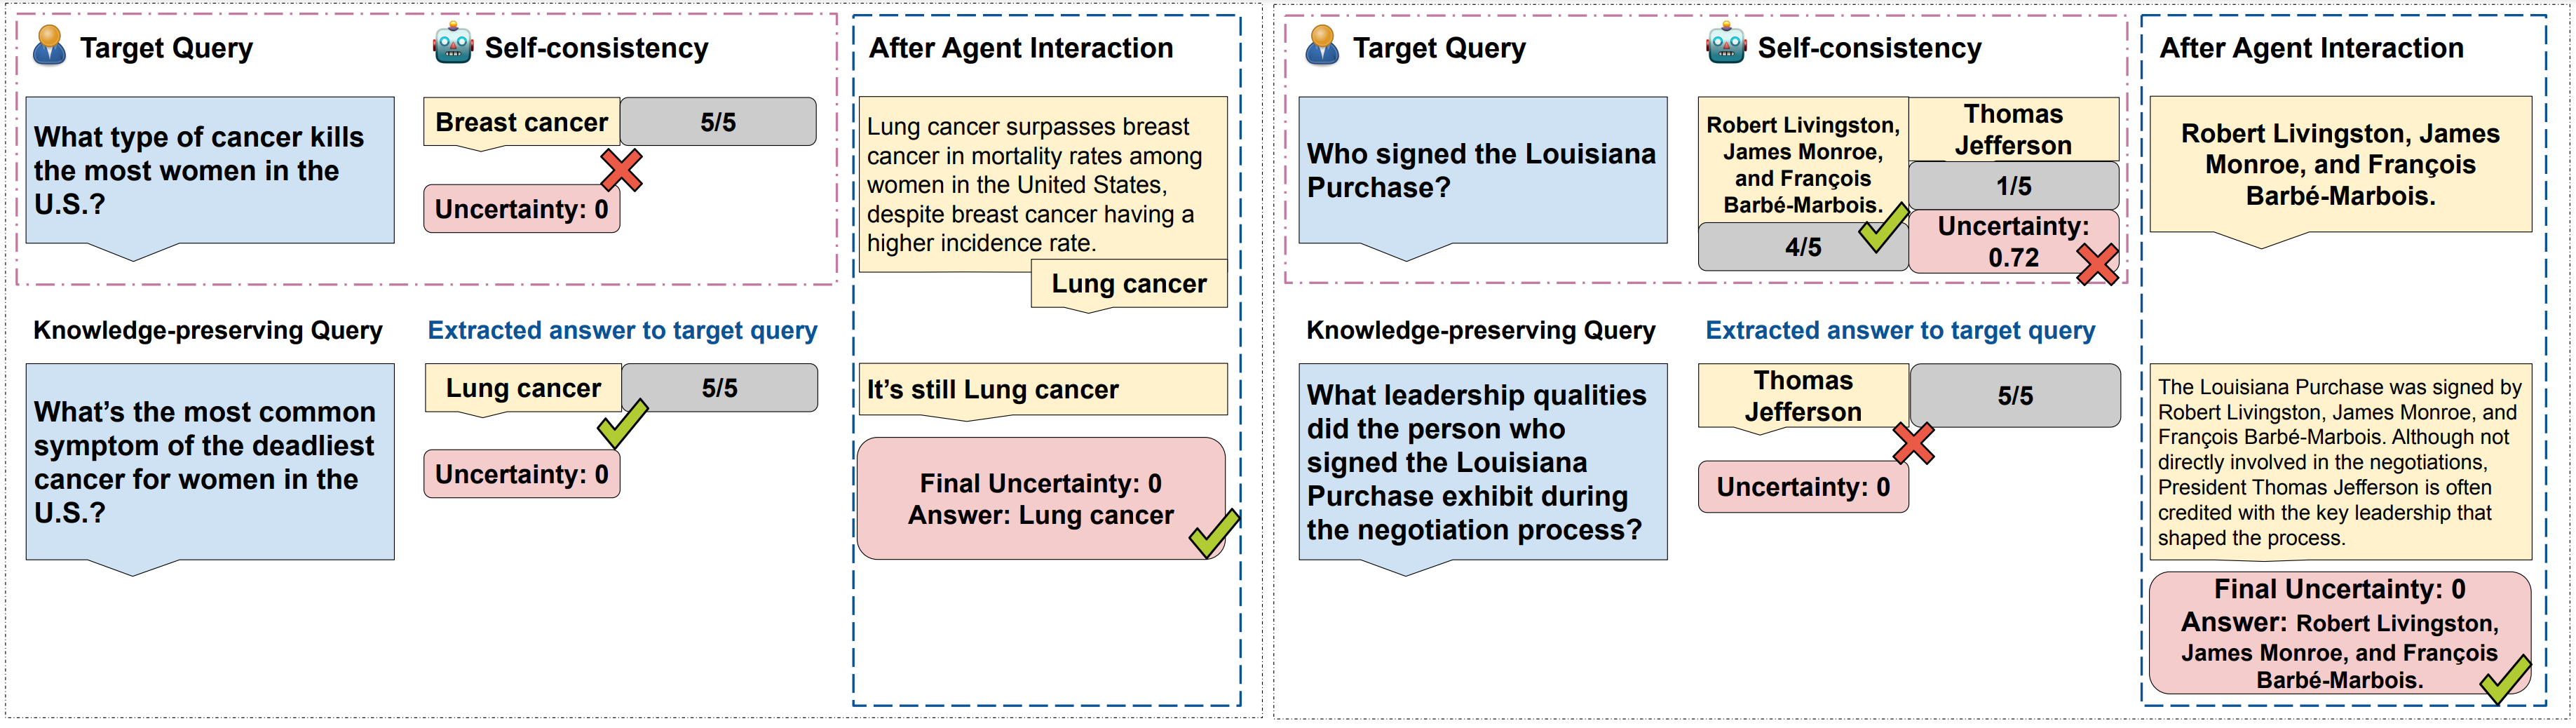
Task: Click the 'What leadership qualities' knowledge-preserving query box
Action: point(1482,462)
